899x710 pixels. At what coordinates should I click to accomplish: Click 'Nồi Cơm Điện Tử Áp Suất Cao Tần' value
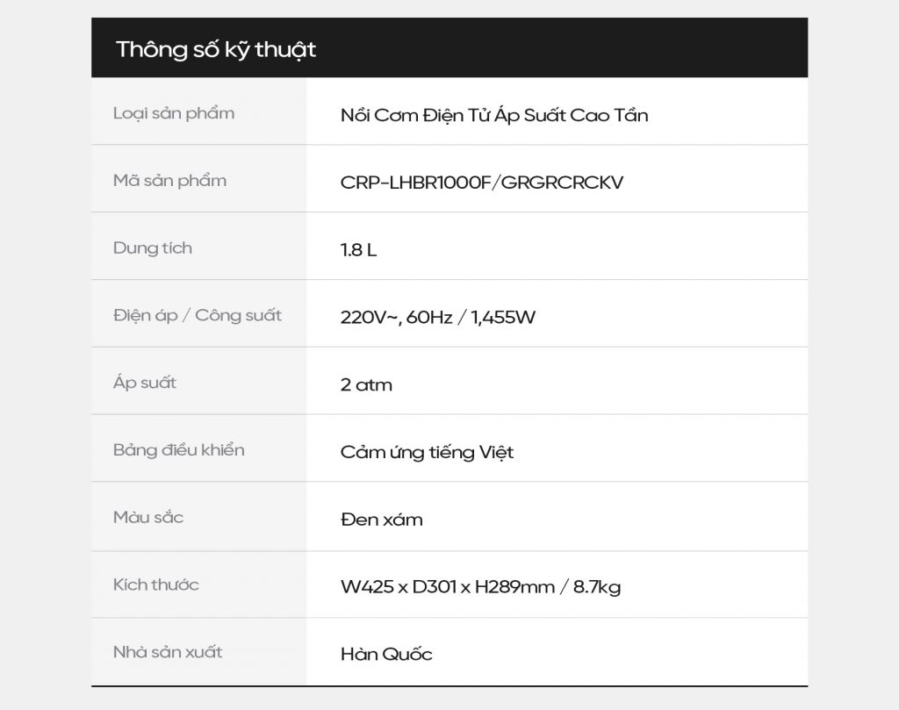click(494, 115)
